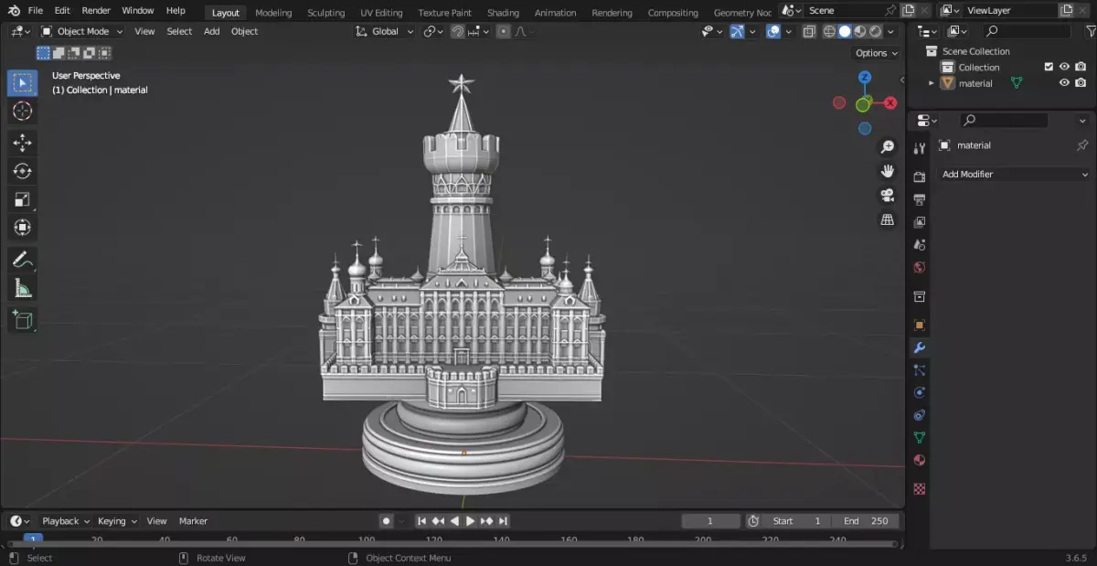Uncheck the Collection exclude checkbox
1097x566 pixels.
coord(1049,67)
